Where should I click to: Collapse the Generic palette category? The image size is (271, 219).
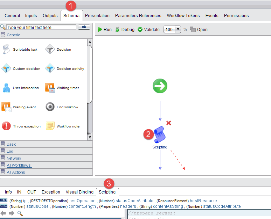(13, 35)
